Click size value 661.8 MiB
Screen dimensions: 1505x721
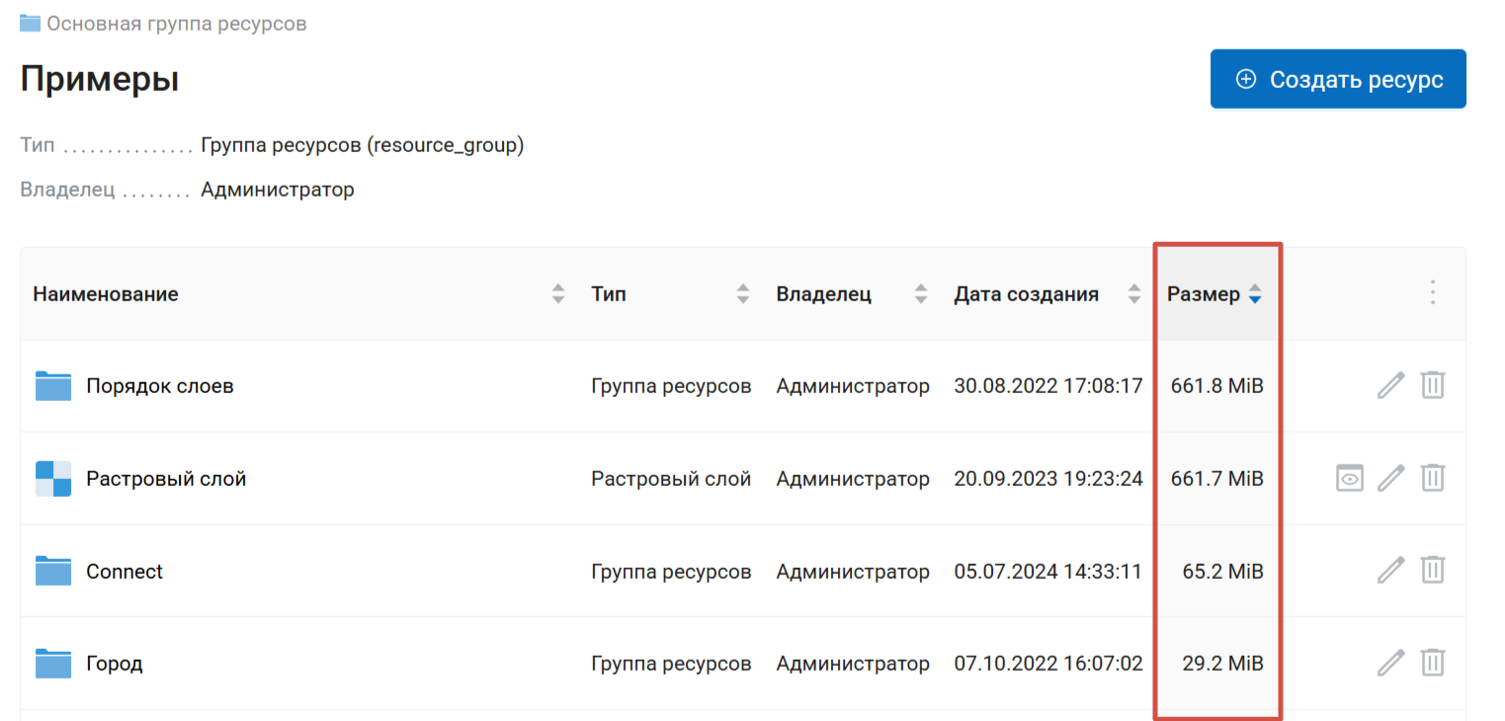coord(1217,386)
